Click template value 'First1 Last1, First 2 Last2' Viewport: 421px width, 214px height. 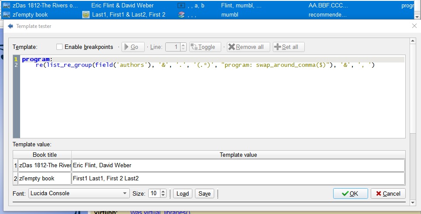point(238,178)
